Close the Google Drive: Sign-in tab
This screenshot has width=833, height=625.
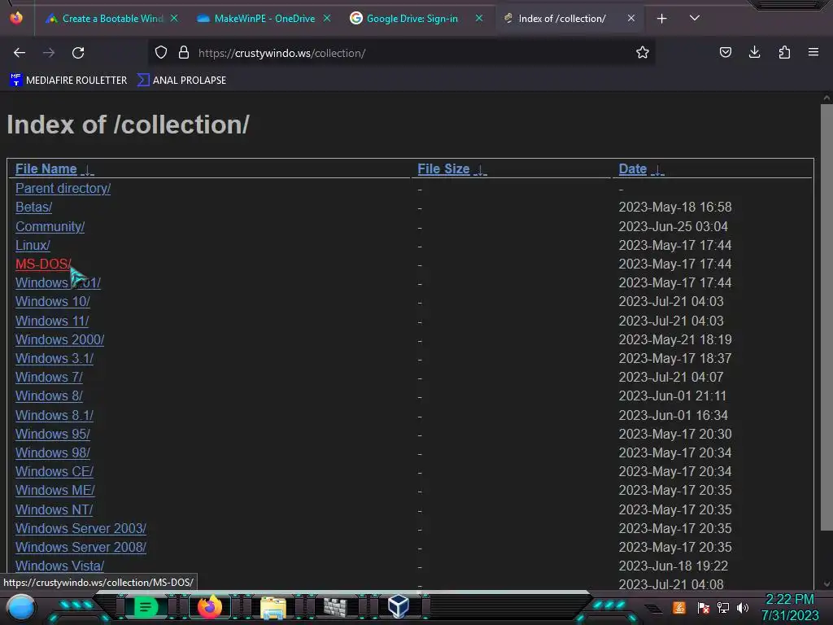coord(478,18)
